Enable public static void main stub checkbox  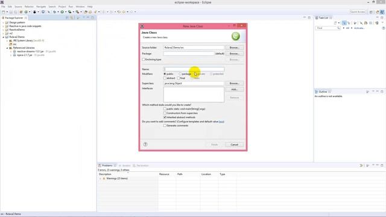[x=165, y=108]
